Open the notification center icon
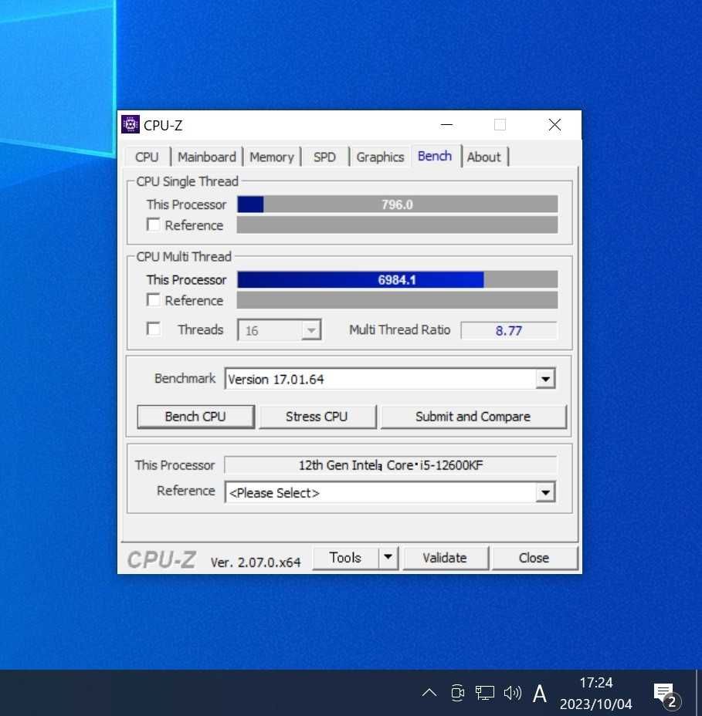The image size is (702, 716). point(666,694)
